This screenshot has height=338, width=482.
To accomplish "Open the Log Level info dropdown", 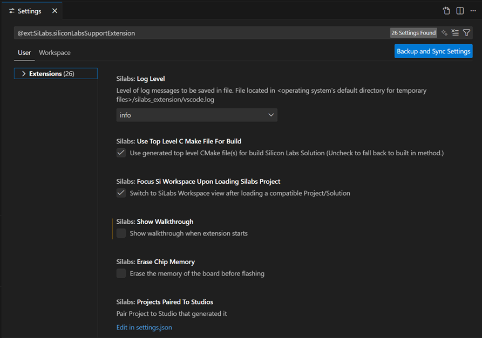I will (196, 115).
